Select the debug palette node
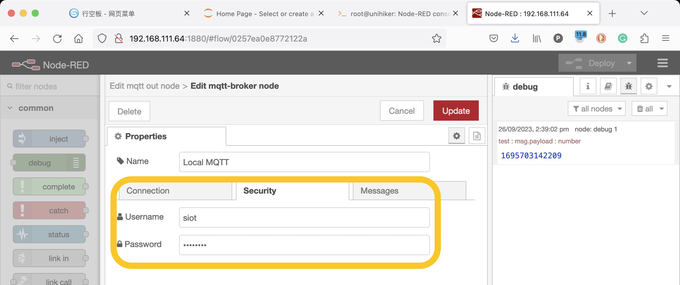The image size is (680, 285). pyautogui.click(x=49, y=163)
